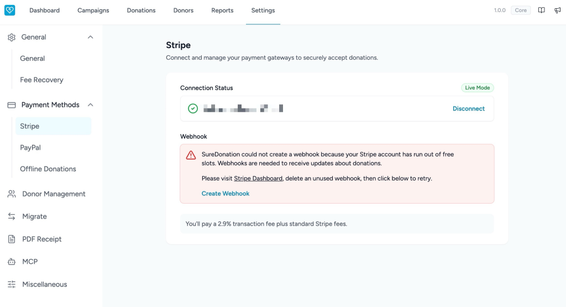The height and width of the screenshot is (307, 566).
Task: Collapse the General section chevron
Action: [90, 37]
